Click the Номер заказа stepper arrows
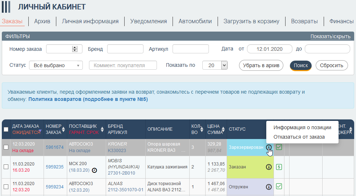Screen dimensions: 356x196 coord(75,49)
